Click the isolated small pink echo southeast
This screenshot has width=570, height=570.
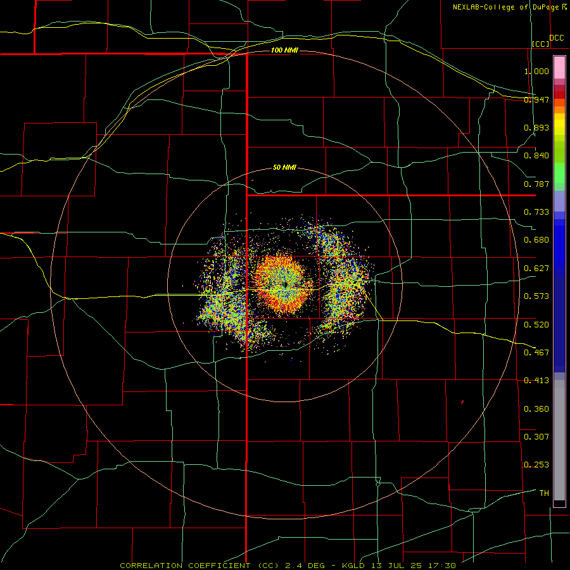click(x=462, y=402)
